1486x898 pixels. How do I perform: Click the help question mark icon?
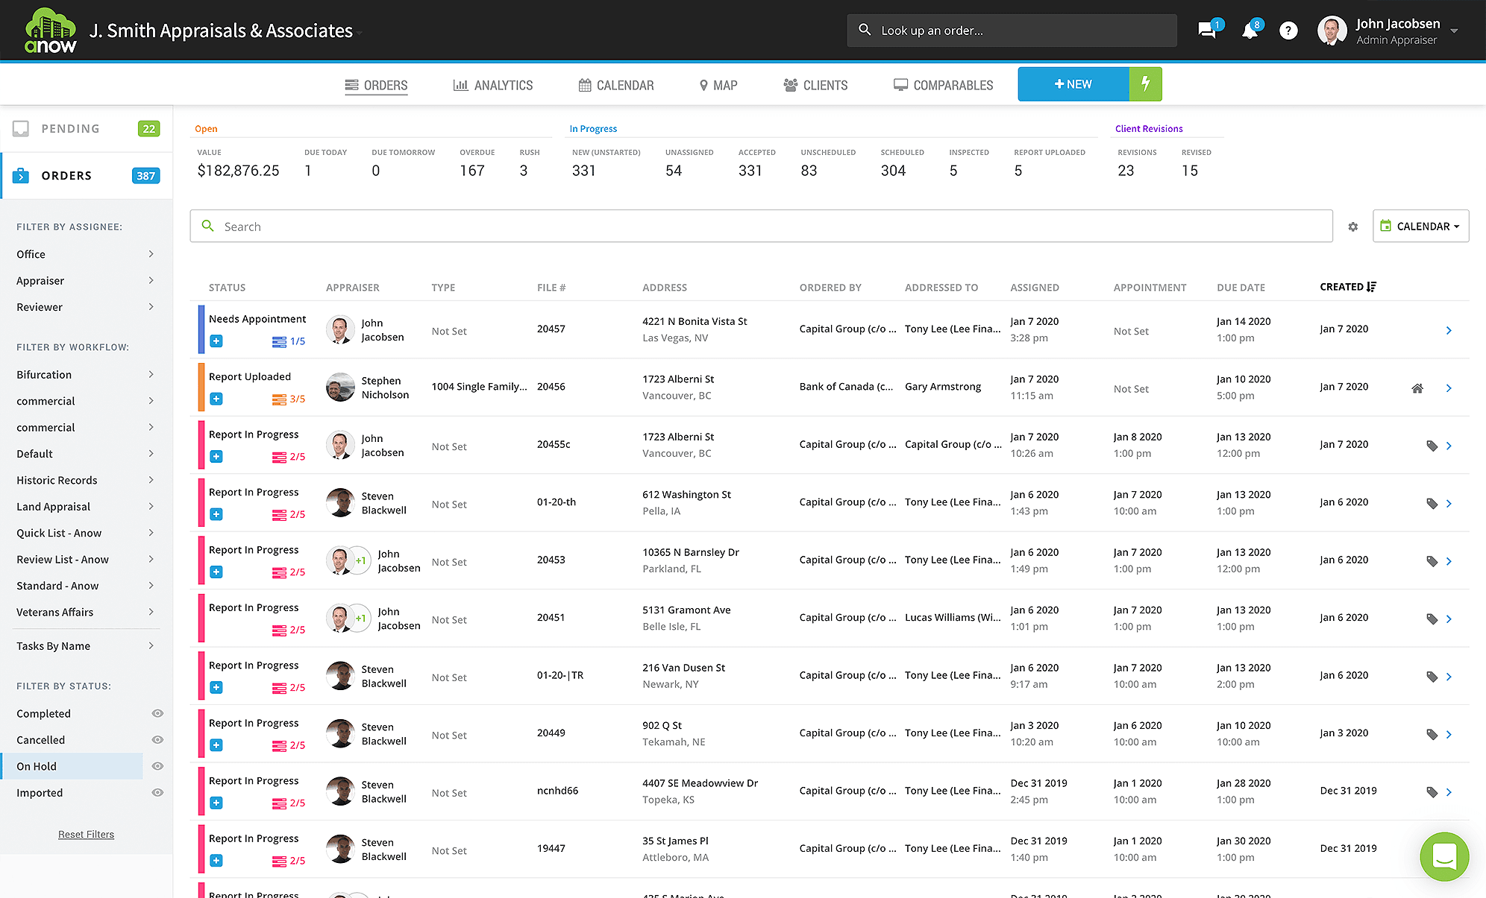coord(1288,31)
